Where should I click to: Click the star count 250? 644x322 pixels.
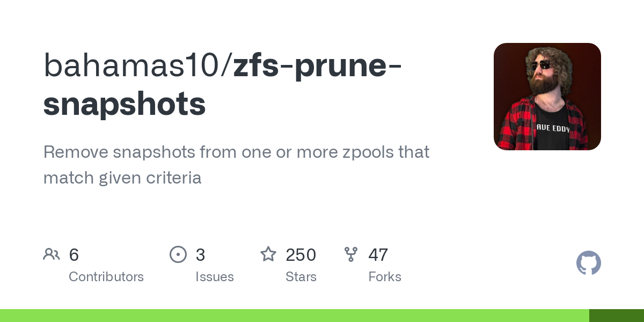point(301,255)
